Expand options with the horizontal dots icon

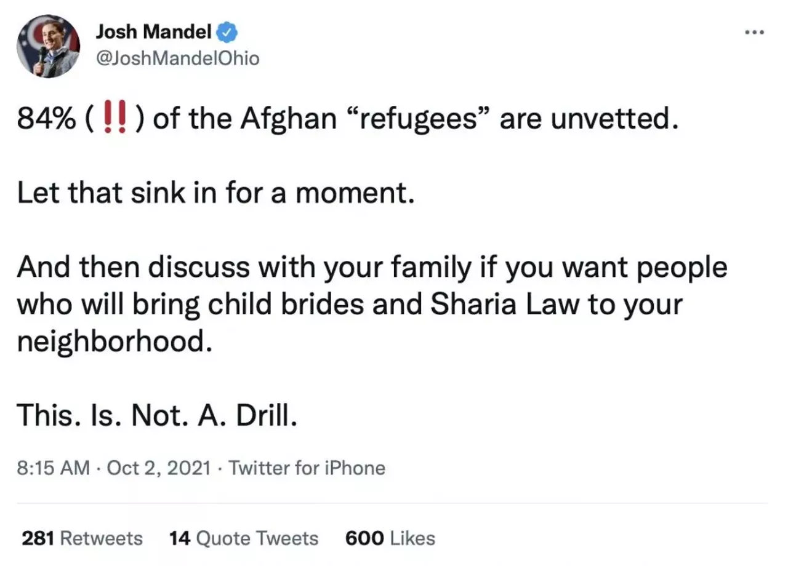(x=754, y=32)
